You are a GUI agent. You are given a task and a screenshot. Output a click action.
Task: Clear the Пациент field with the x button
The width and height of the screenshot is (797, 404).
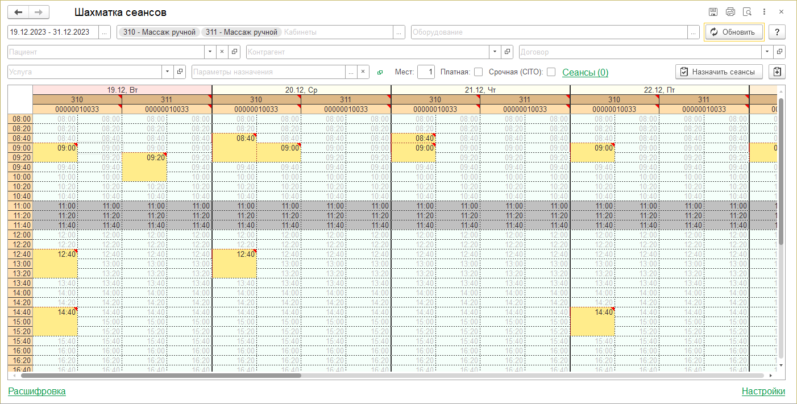coord(222,52)
